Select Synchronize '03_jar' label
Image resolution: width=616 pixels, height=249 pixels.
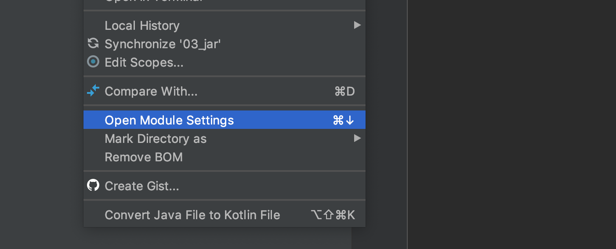163,44
